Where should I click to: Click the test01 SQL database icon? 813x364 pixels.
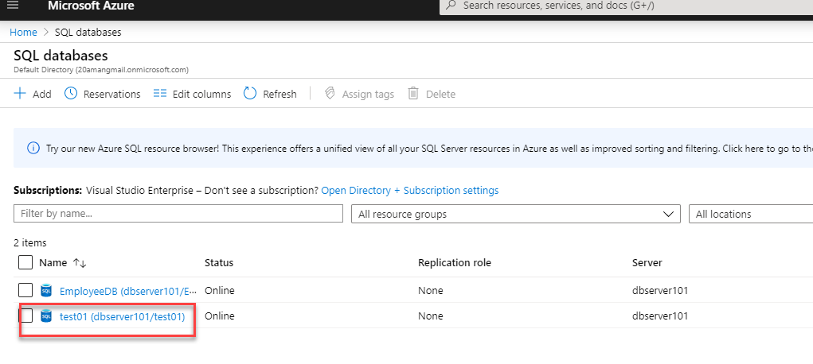tap(46, 316)
